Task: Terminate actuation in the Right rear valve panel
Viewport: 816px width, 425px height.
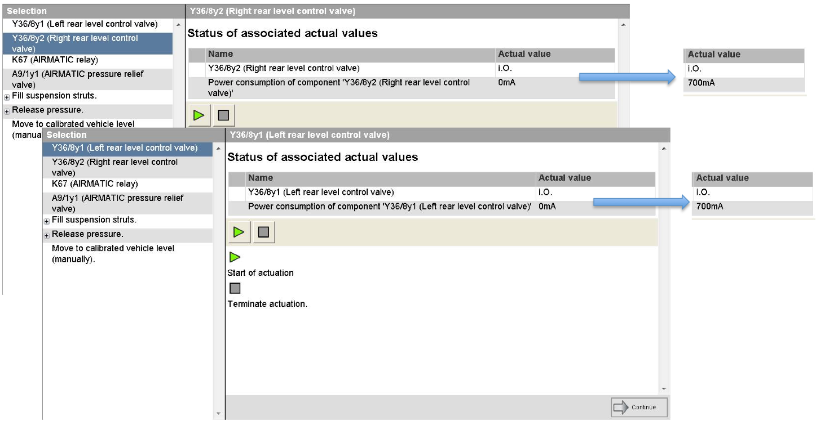Action: click(224, 115)
